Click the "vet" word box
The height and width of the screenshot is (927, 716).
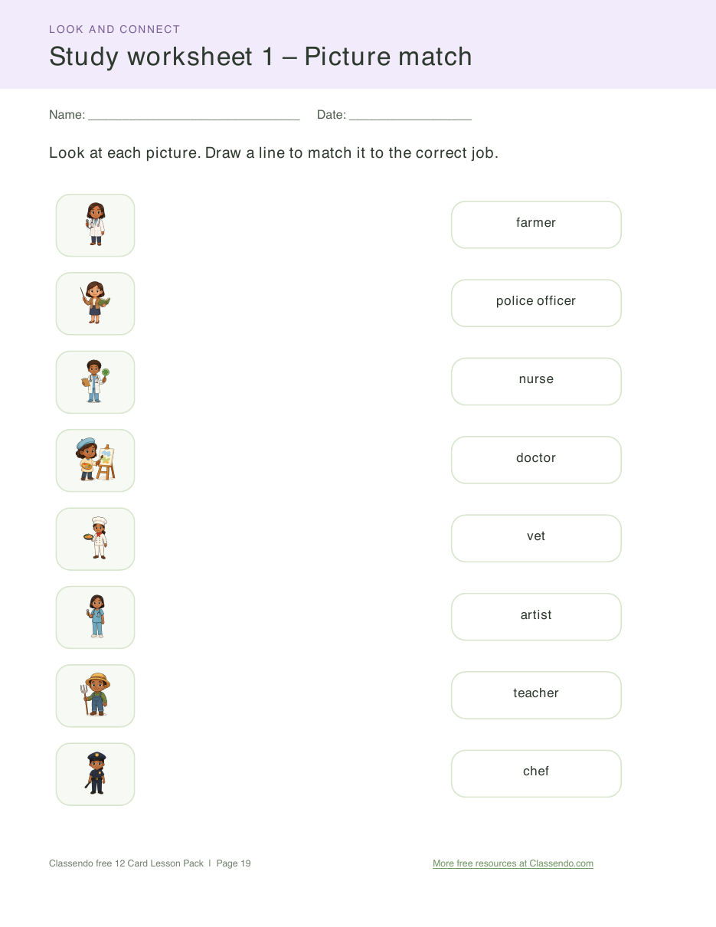click(536, 539)
